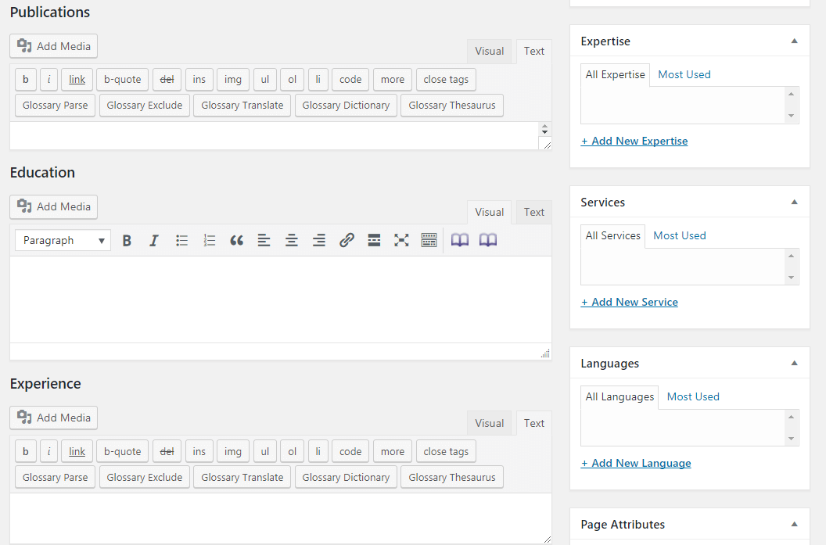Insert a numbered list in Education editor
The width and height of the screenshot is (826, 545).
pos(209,241)
